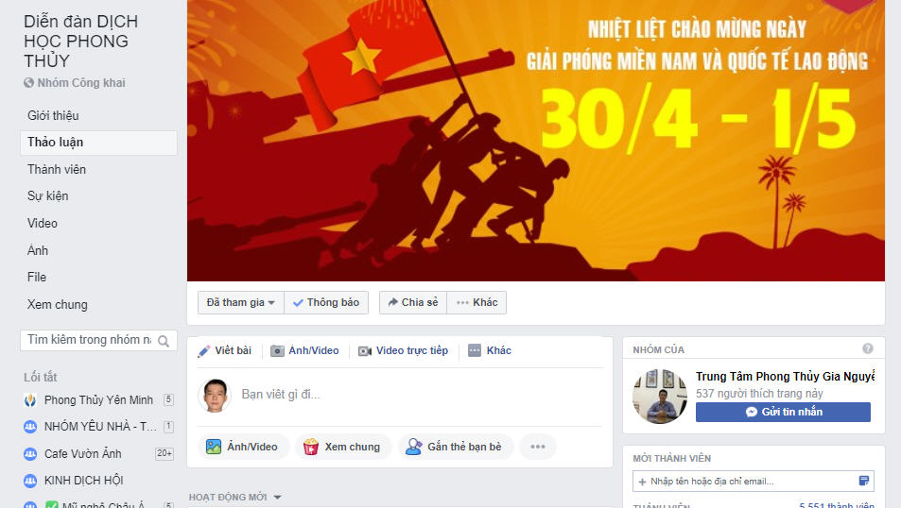The height and width of the screenshot is (508, 901).
Task: Select the Video trực tiếp camera icon
Action: pos(365,350)
